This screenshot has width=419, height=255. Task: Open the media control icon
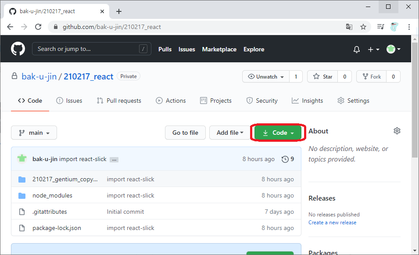tap(380, 27)
